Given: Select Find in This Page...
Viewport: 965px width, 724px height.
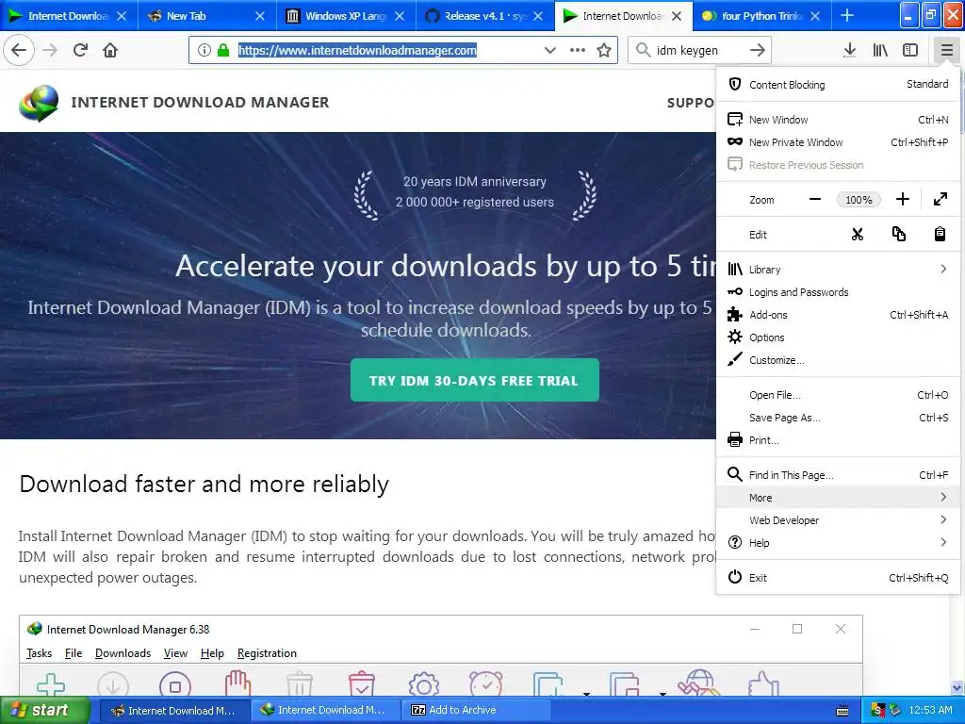Looking at the screenshot, I should tap(838, 475).
